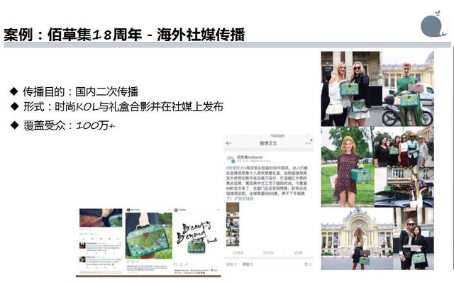This screenshot has height=282, width=454.
Task: Open the Instagram photo of hand holding box
Action: (148, 236)
